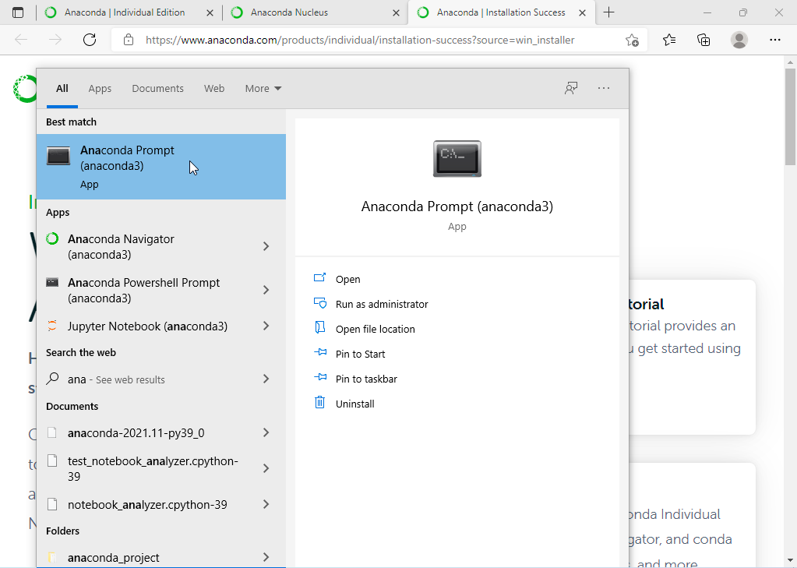Click the Uninstall option
Viewport: 797px width, 568px height.
pyautogui.click(x=354, y=404)
